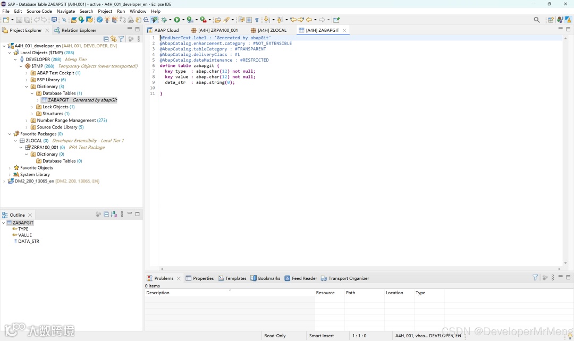Click Smart Insert in the status bar
The width and height of the screenshot is (574, 341).
click(x=322, y=336)
